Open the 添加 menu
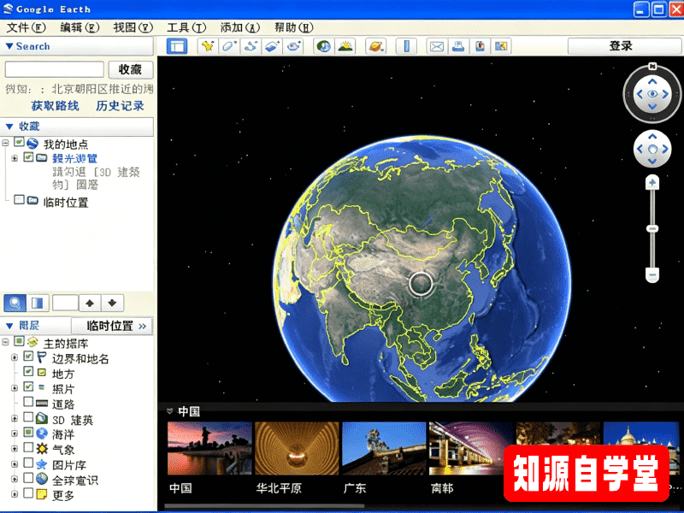The height and width of the screenshot is (513, 684). [x=240, y=28]
